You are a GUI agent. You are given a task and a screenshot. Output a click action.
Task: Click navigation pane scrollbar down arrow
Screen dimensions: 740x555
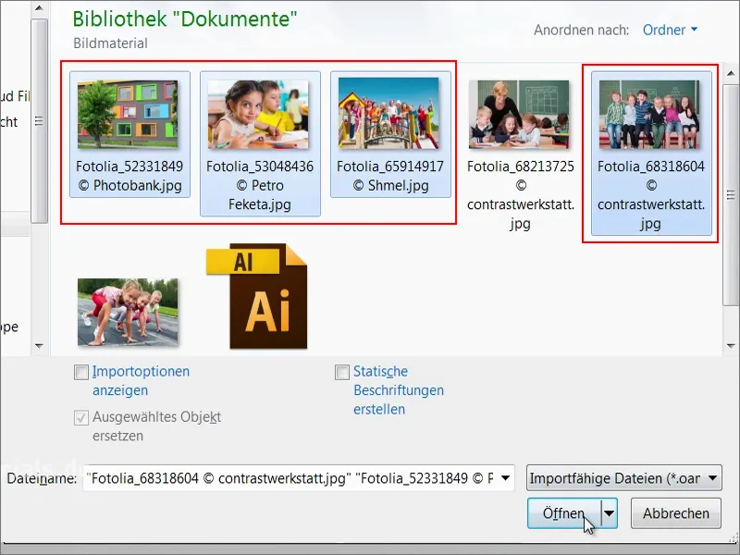39,346
